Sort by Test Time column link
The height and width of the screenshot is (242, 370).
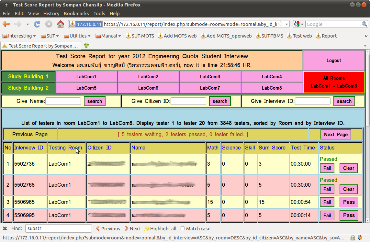tap(303, 148)
